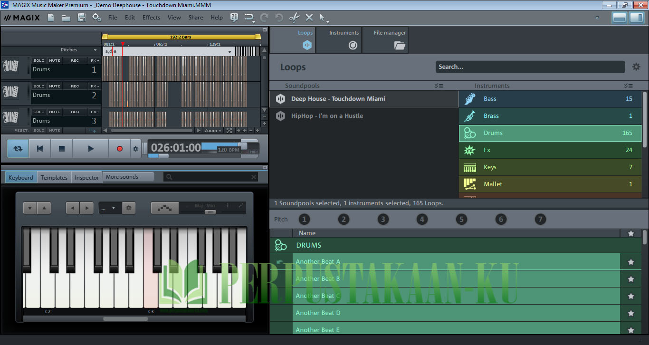Image resolution: width=649 pixels, height=345 pixels.
Task: Mute track 3 Drums
Action: pyautogui.click(x=55, y=112)
